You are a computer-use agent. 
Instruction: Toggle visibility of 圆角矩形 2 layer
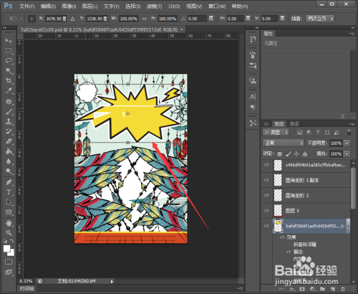tap(266, 195)
